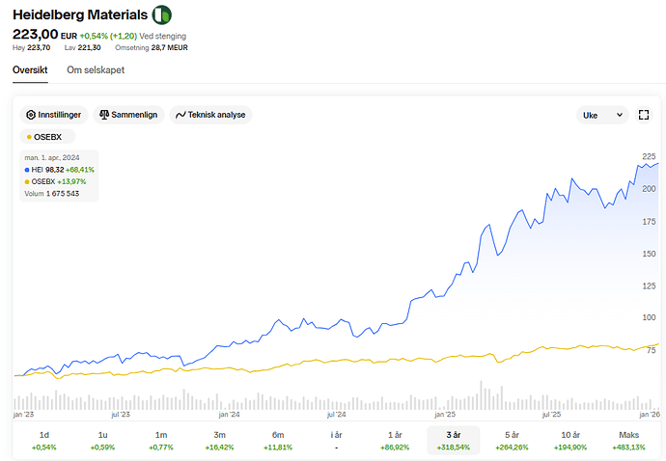Select the 1d time range
Viewport: 666px width, 461px height.
click(44, 441)
